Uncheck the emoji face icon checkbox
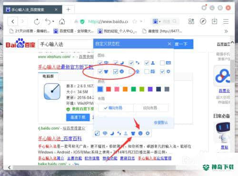This screenshot has width=238, height=176. [116, 72]
